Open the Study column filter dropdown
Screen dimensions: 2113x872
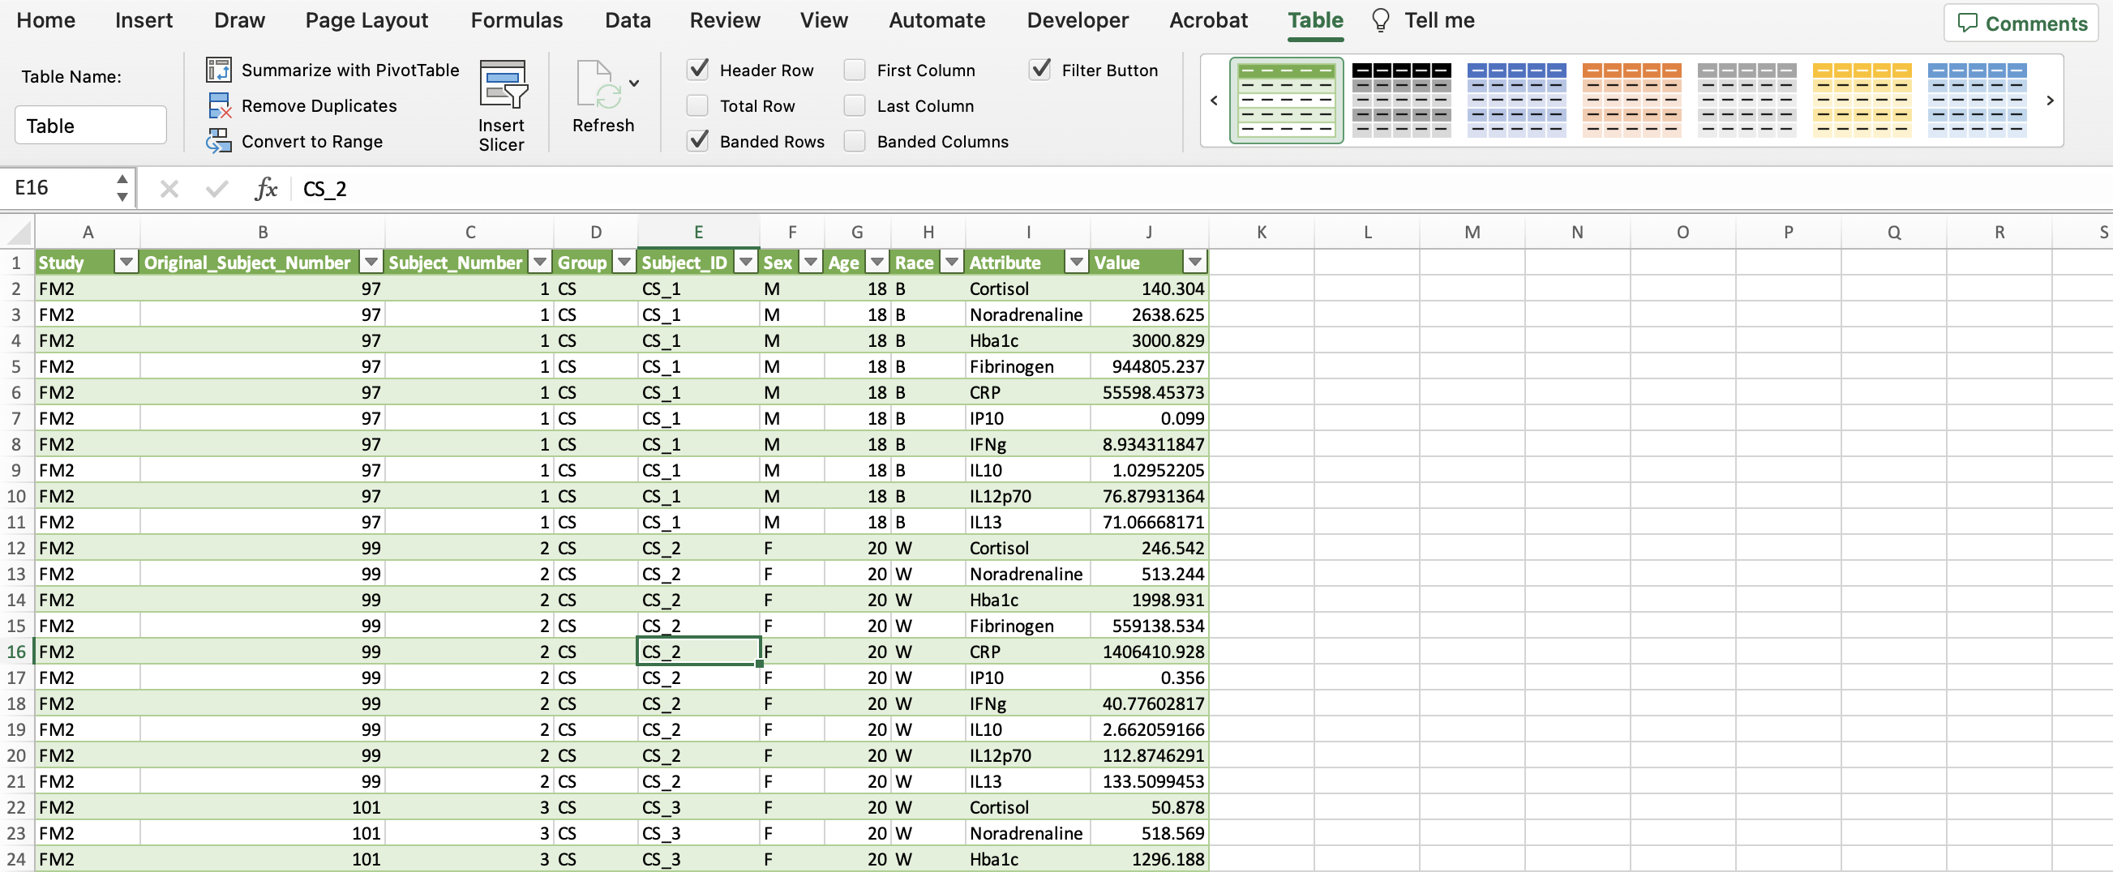[x=126, y=263]
